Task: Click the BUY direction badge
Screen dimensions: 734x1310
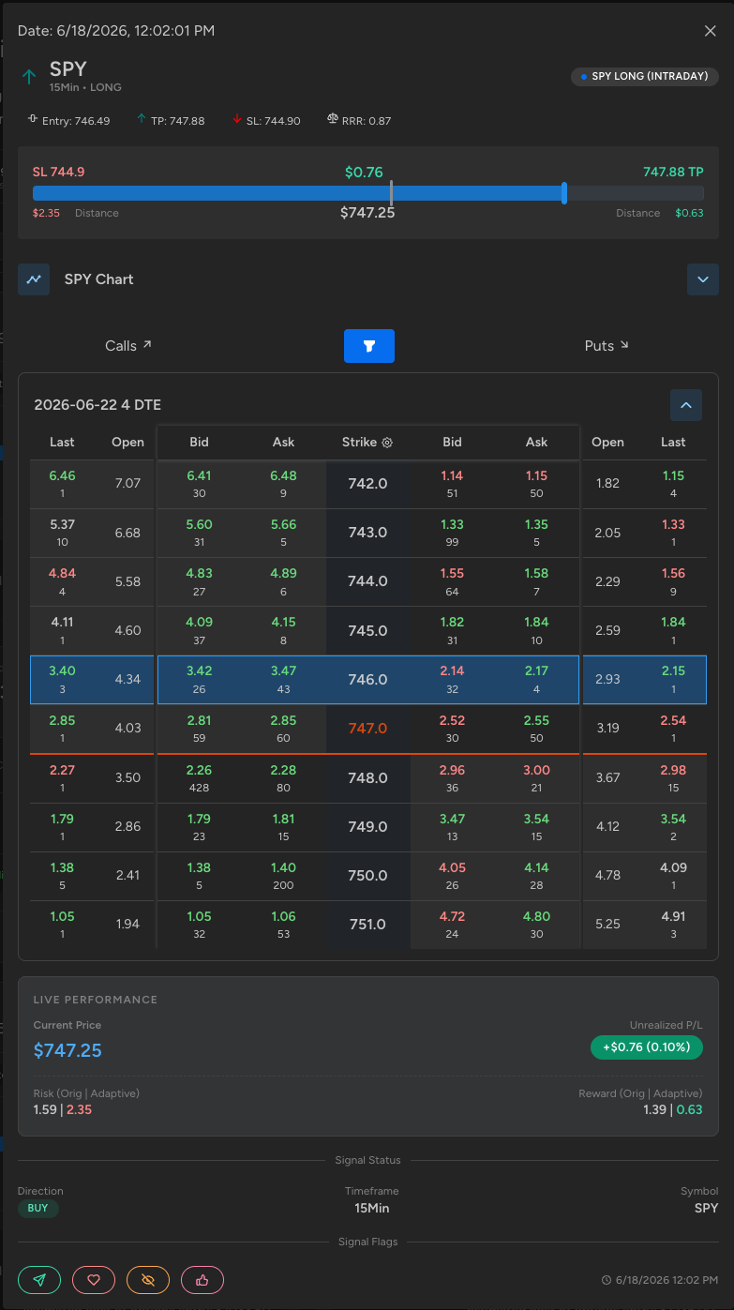Action: [37, 1208]
